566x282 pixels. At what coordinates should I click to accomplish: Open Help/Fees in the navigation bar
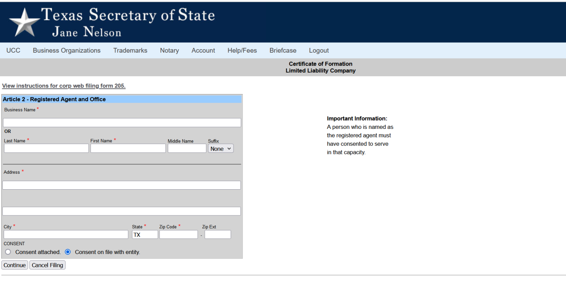[242, 50]
